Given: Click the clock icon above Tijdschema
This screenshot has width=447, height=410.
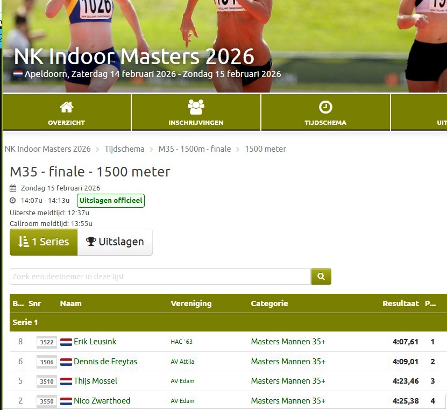Looking at the screenshot, I should pos(325,107).
